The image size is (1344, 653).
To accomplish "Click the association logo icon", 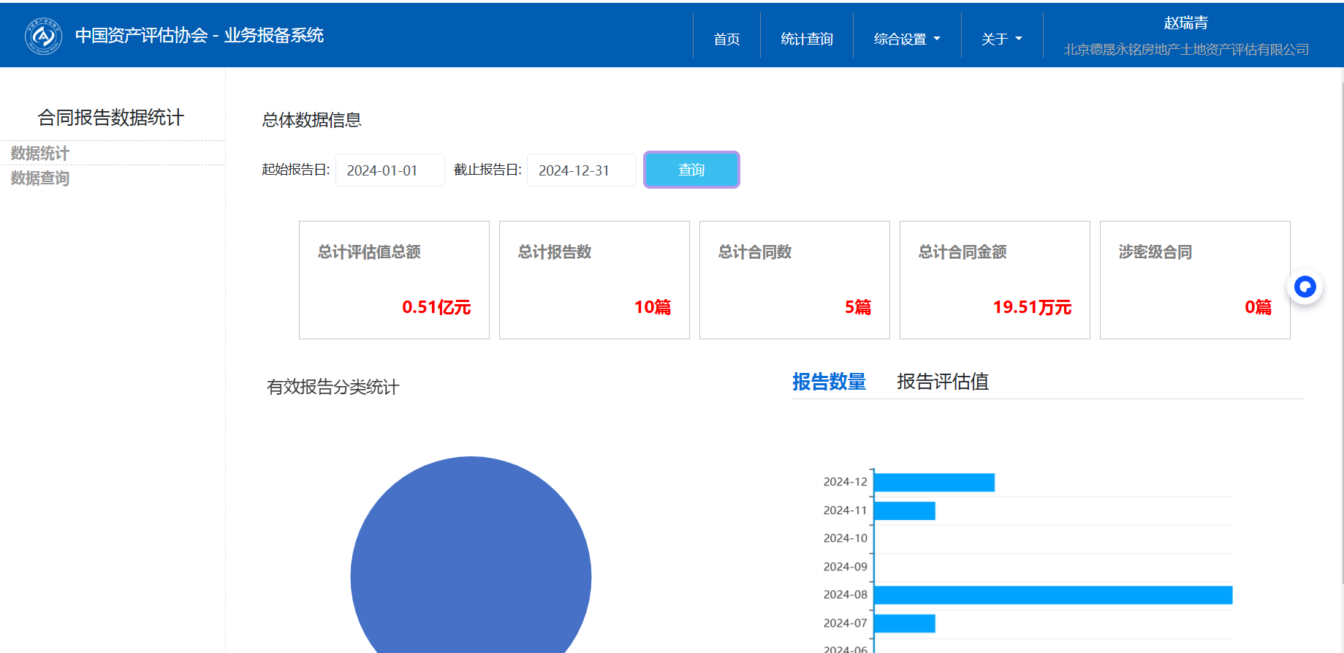I will click(x=43, y=36).
